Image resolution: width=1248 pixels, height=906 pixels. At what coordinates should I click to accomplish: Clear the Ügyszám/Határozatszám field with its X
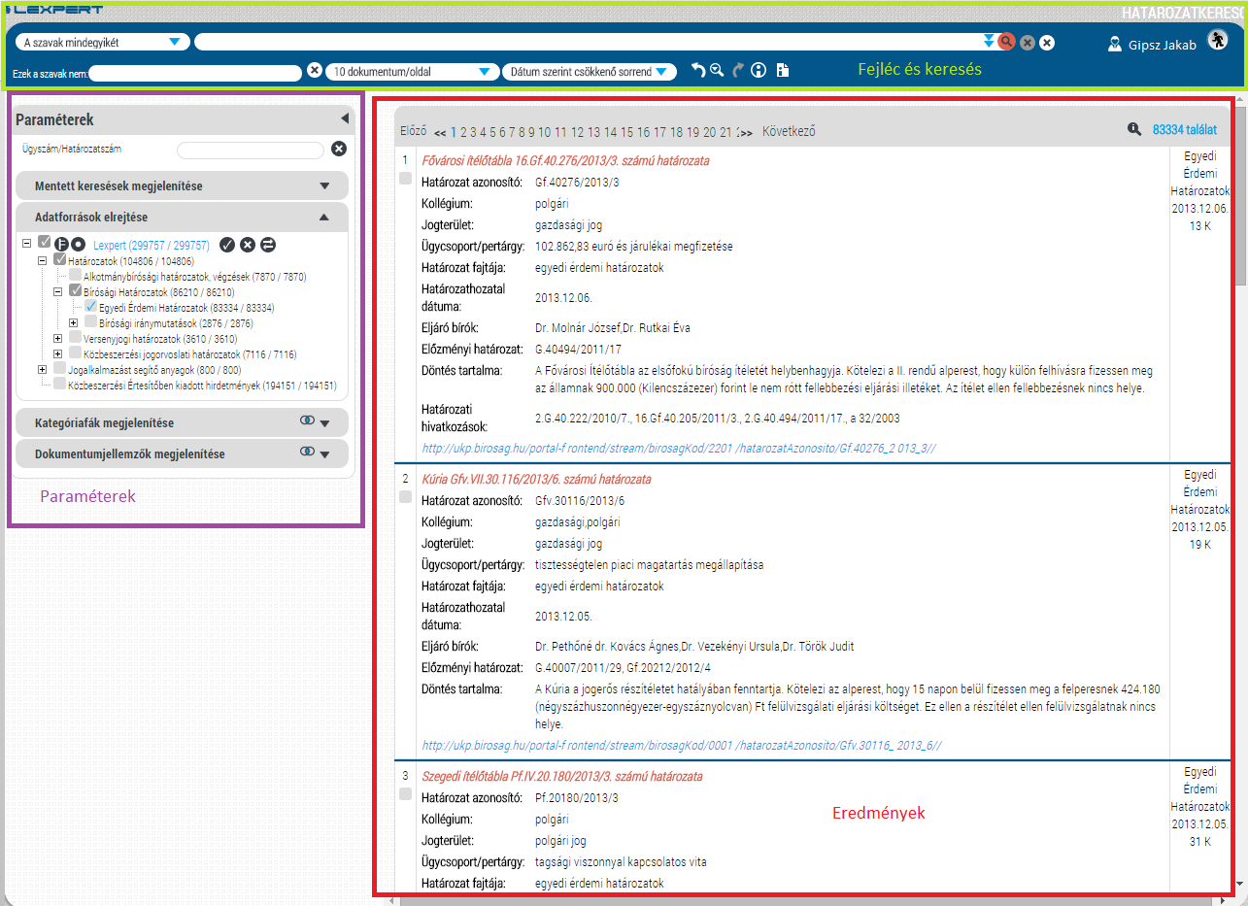point(339,149)
